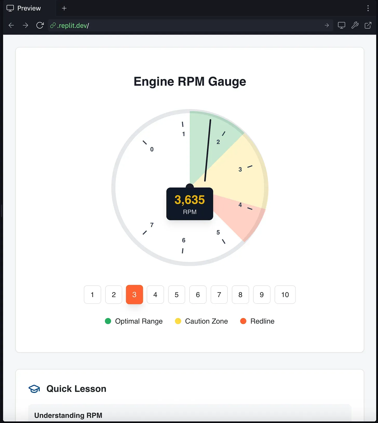Pick gear button 7
Viewport: 378px width, 423px height.
(x=219, y=294)
